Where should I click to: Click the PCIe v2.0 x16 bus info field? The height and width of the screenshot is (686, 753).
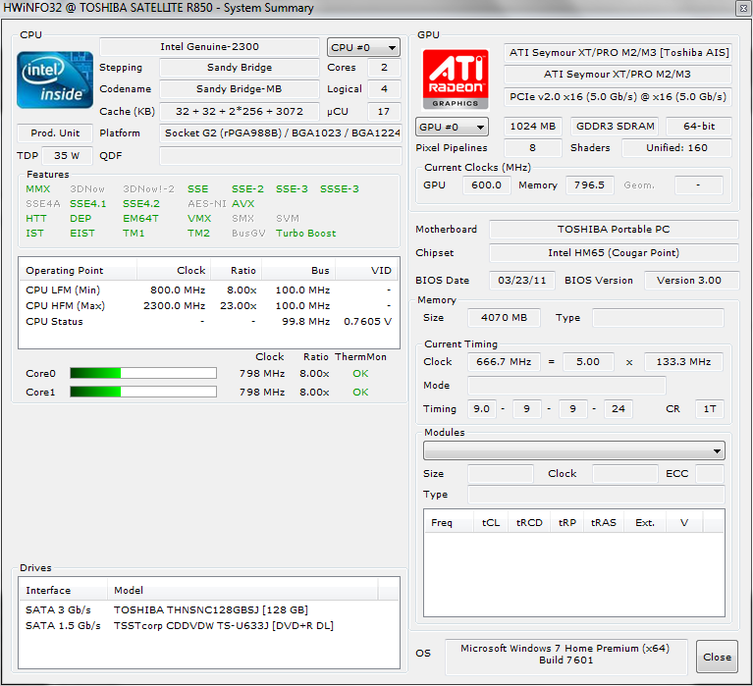(x=618, y=96)
